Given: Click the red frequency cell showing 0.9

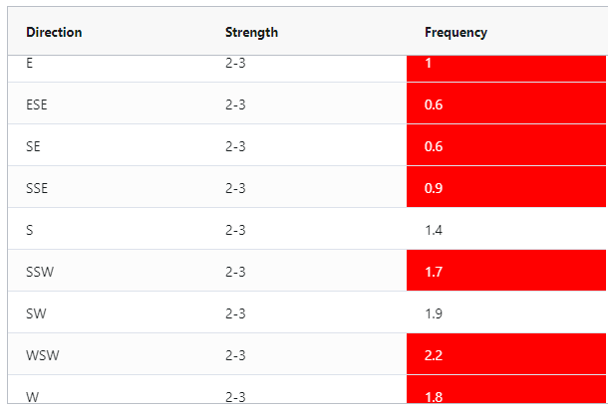Looking at the screenshot, I should [506, 188].
